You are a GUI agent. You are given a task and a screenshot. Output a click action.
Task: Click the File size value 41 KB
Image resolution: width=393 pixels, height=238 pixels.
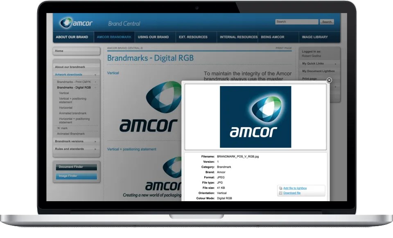coord(221,188)
